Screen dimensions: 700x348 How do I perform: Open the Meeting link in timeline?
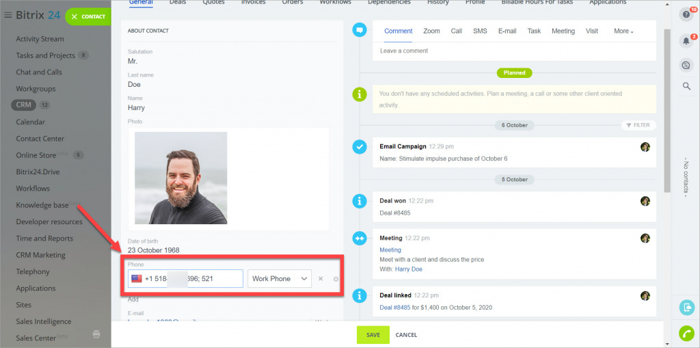[390, 250]
